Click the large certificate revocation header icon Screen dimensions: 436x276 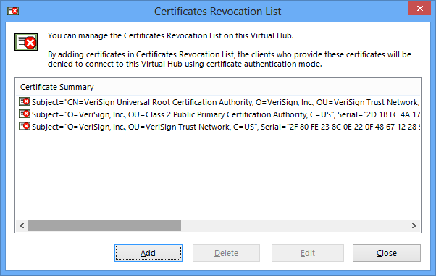[26, 42]
